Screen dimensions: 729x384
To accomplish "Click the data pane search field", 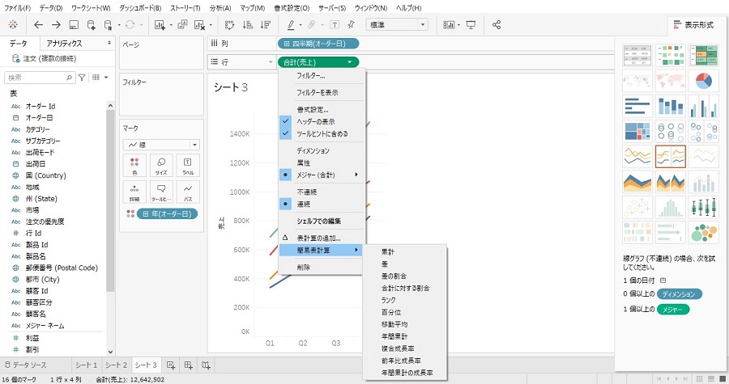I will click(38, 78).
